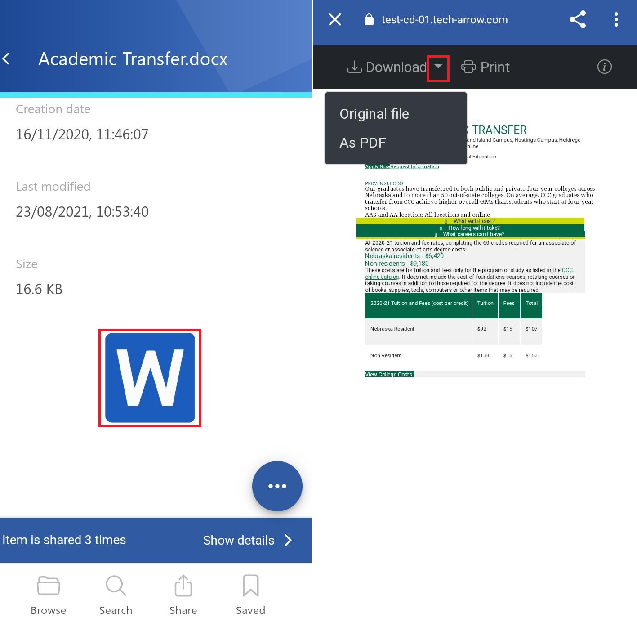Click the Nebraska Resident table row label
Screen dimensions: 637x622
tap(392, 329)
